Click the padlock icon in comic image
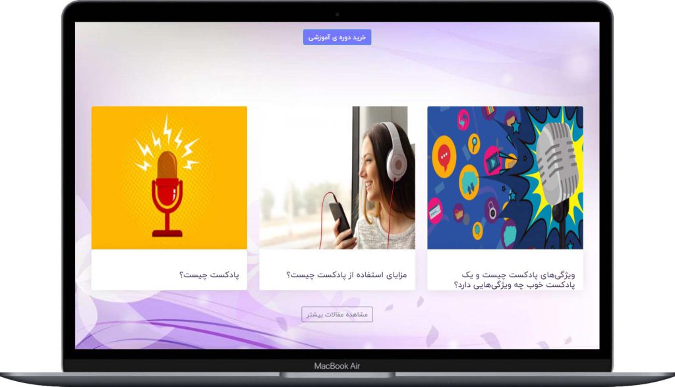The image size is (675, 387). pos(493,210)
